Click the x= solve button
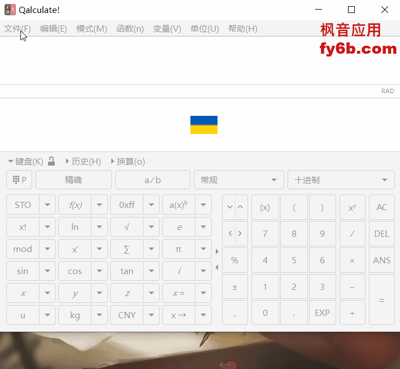 pyautogui.click(x=179, y=293)
